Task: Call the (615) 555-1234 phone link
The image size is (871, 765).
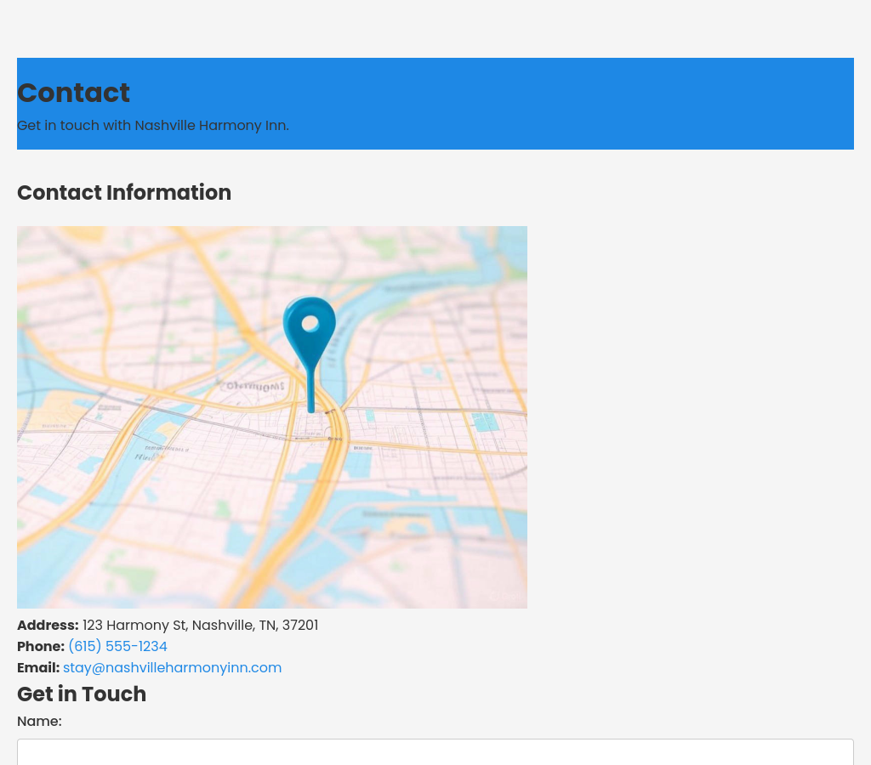Action: pyautogui.click(x=117, y=647)
